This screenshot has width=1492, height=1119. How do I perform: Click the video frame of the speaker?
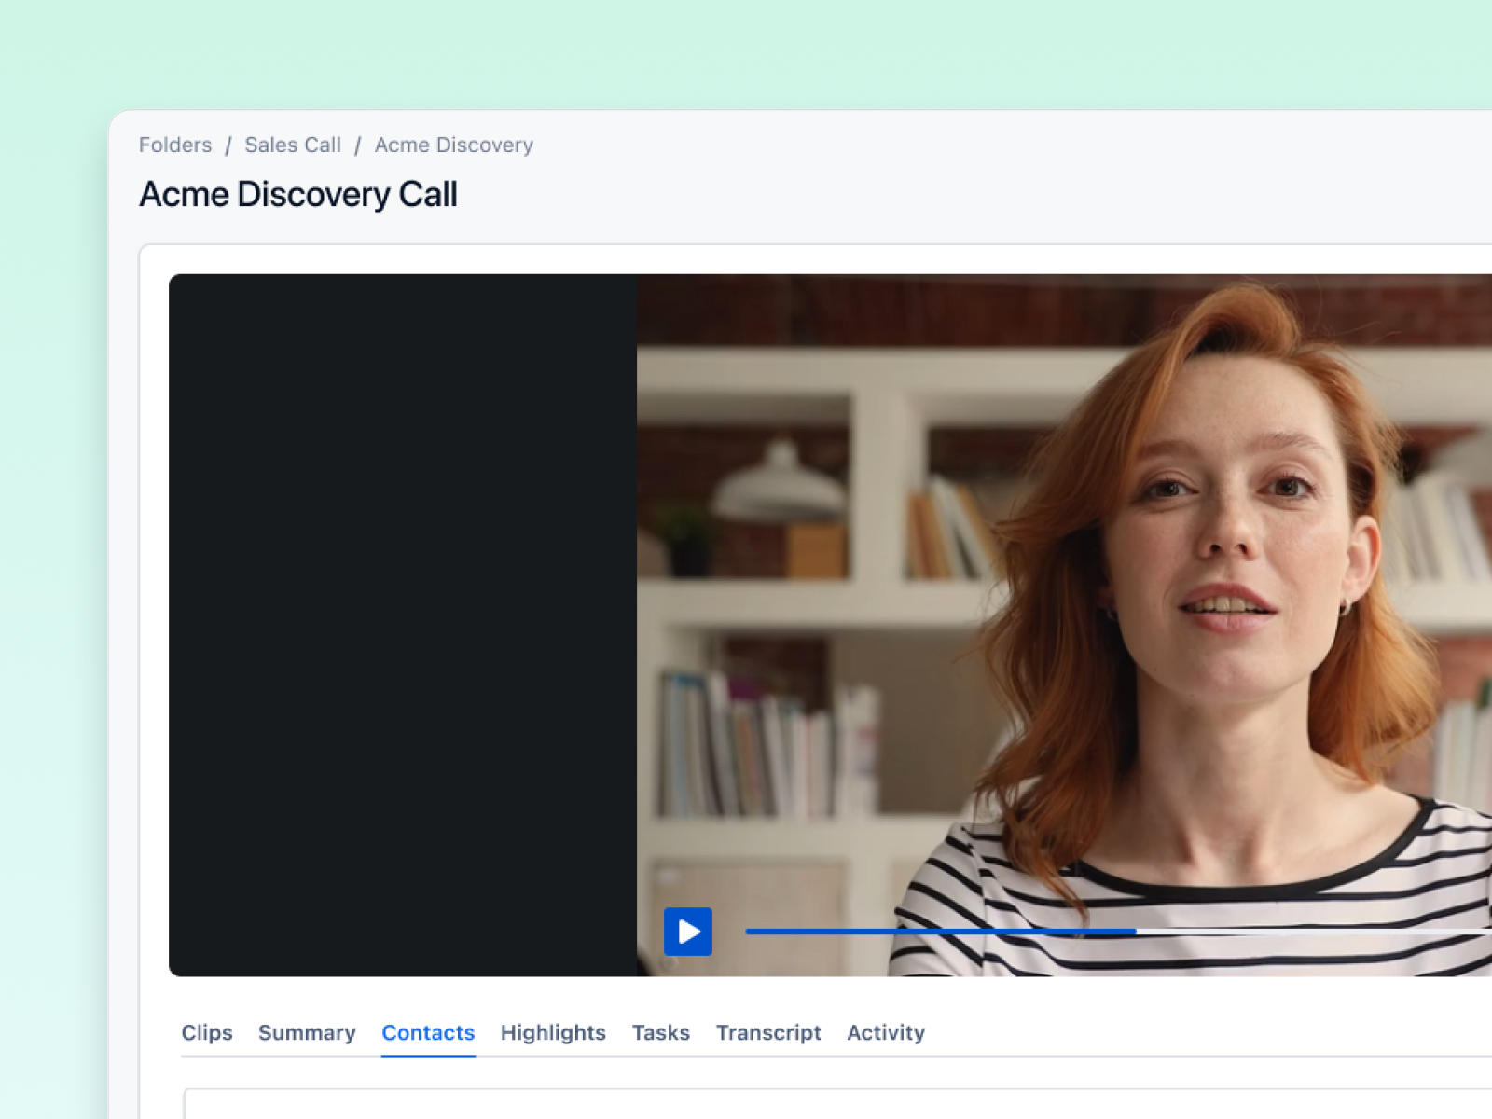[1064, 625]
